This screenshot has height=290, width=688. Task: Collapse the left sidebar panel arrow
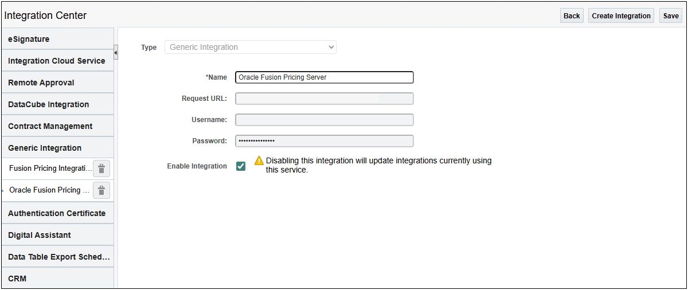pos(116,53)
